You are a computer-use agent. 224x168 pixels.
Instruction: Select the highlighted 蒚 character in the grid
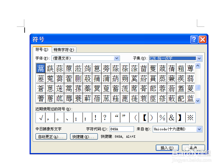41,68
